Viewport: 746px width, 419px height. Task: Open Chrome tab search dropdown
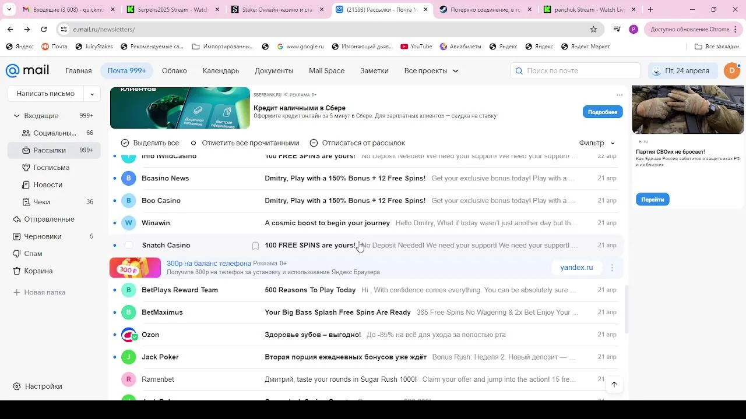(x=9, y=9)
